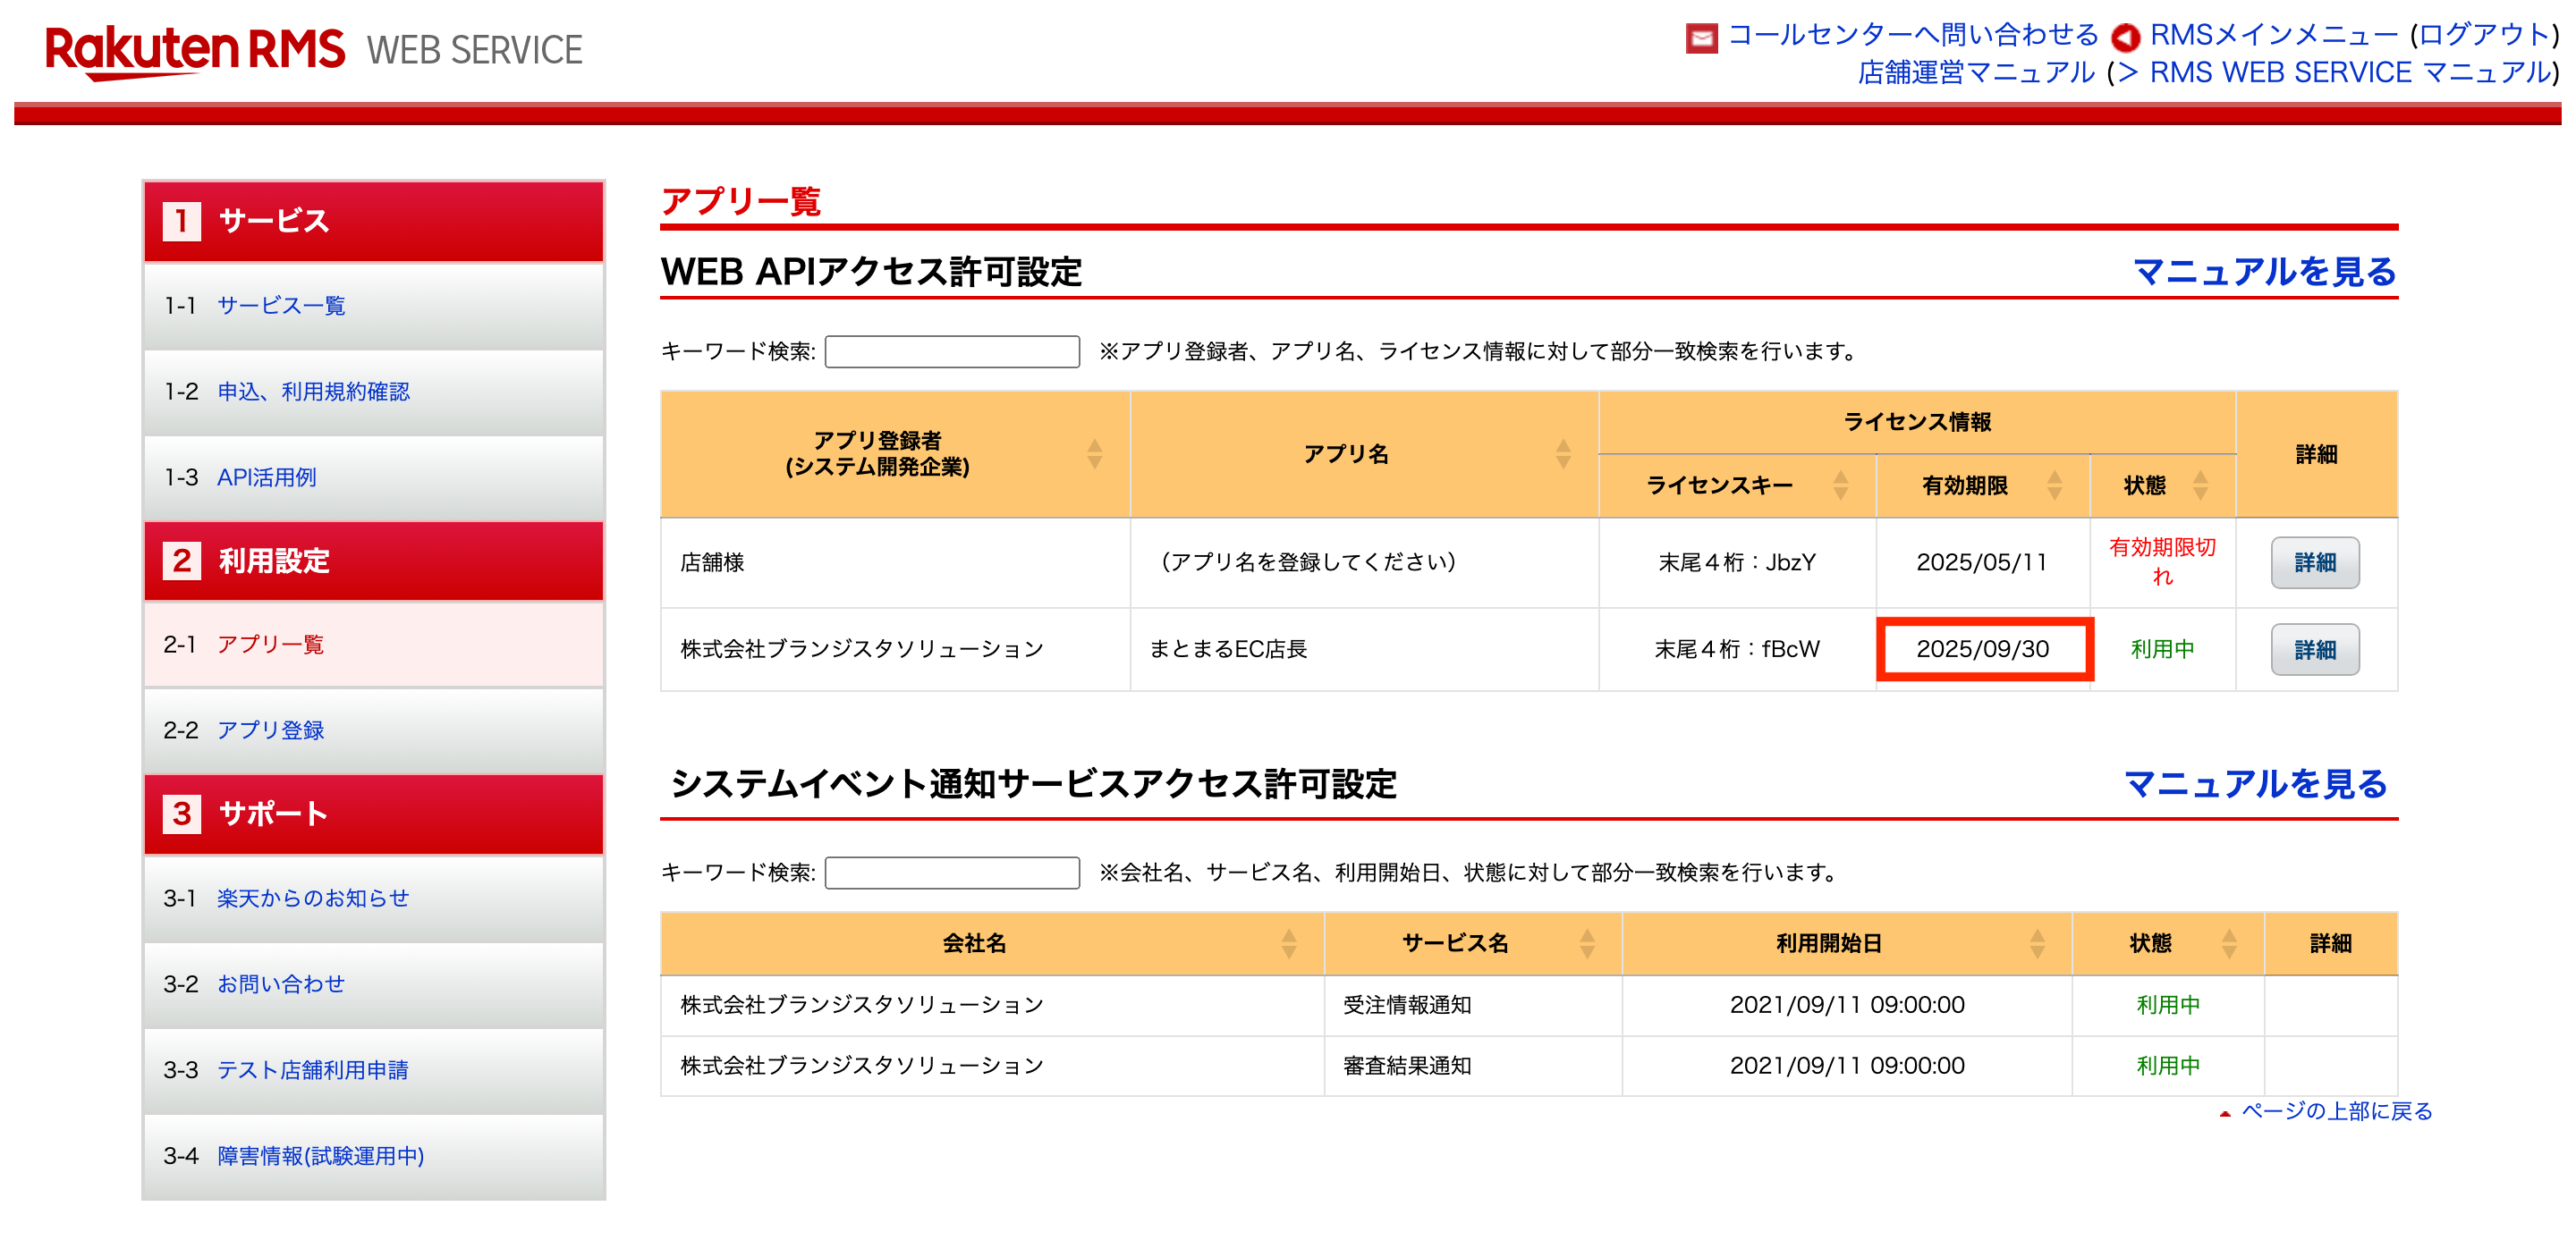Open API活用例 in sidebar
This screenshot has width=2576, height=1257.
tap(266, 477)
